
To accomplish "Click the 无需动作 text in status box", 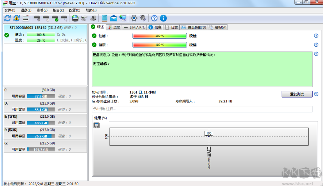I will pos(101,64).
